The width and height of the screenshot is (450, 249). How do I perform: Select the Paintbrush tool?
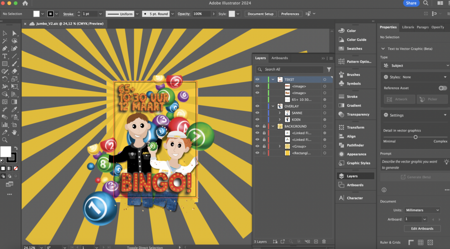(14, 64)
